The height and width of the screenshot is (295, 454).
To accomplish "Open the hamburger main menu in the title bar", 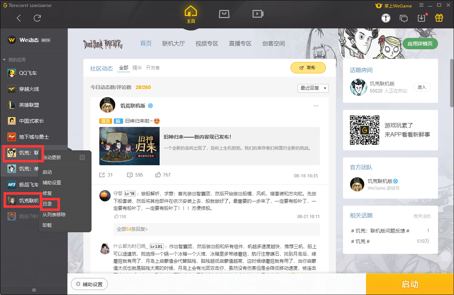I will coord(421,5).
